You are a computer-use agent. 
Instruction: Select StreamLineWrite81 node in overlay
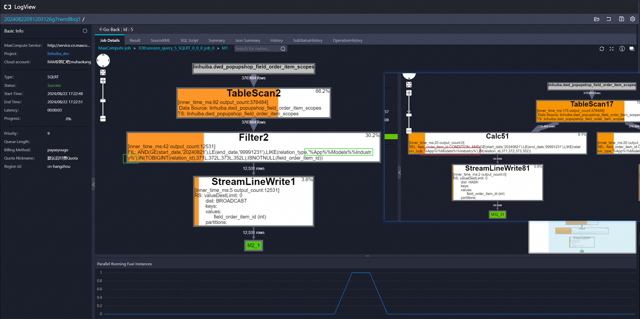[x=497, y=182]
